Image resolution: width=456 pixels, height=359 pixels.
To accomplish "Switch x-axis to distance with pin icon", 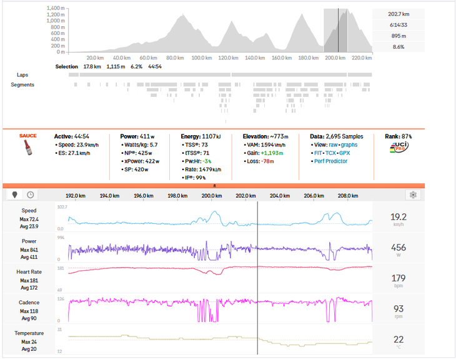I will pyautogui.click(x=15, y=195).
